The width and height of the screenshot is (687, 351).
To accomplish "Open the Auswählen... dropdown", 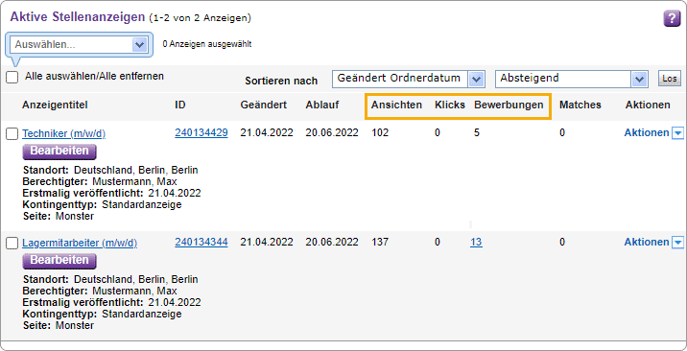I will 79,44.
